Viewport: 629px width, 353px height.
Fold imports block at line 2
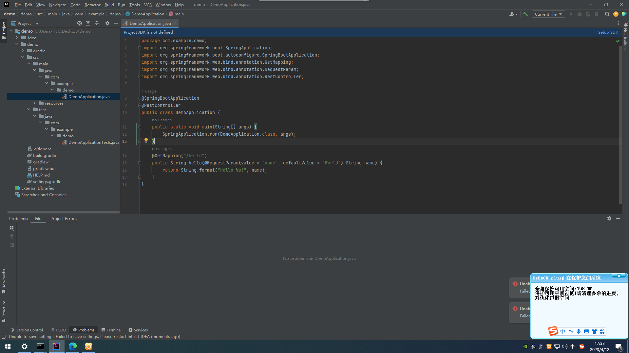[140, 48]
